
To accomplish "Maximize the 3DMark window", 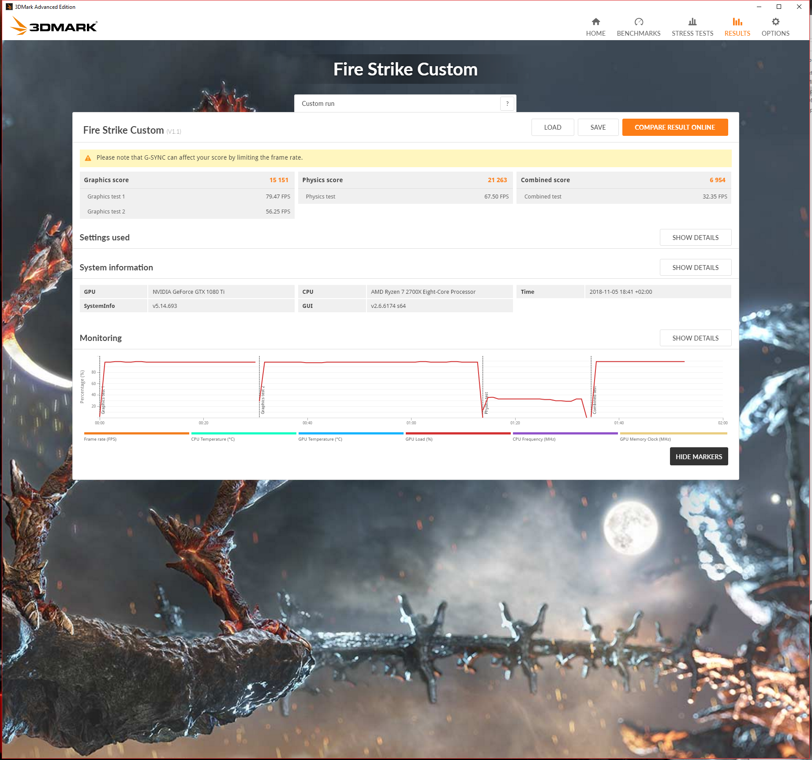I will coord(779,7).
